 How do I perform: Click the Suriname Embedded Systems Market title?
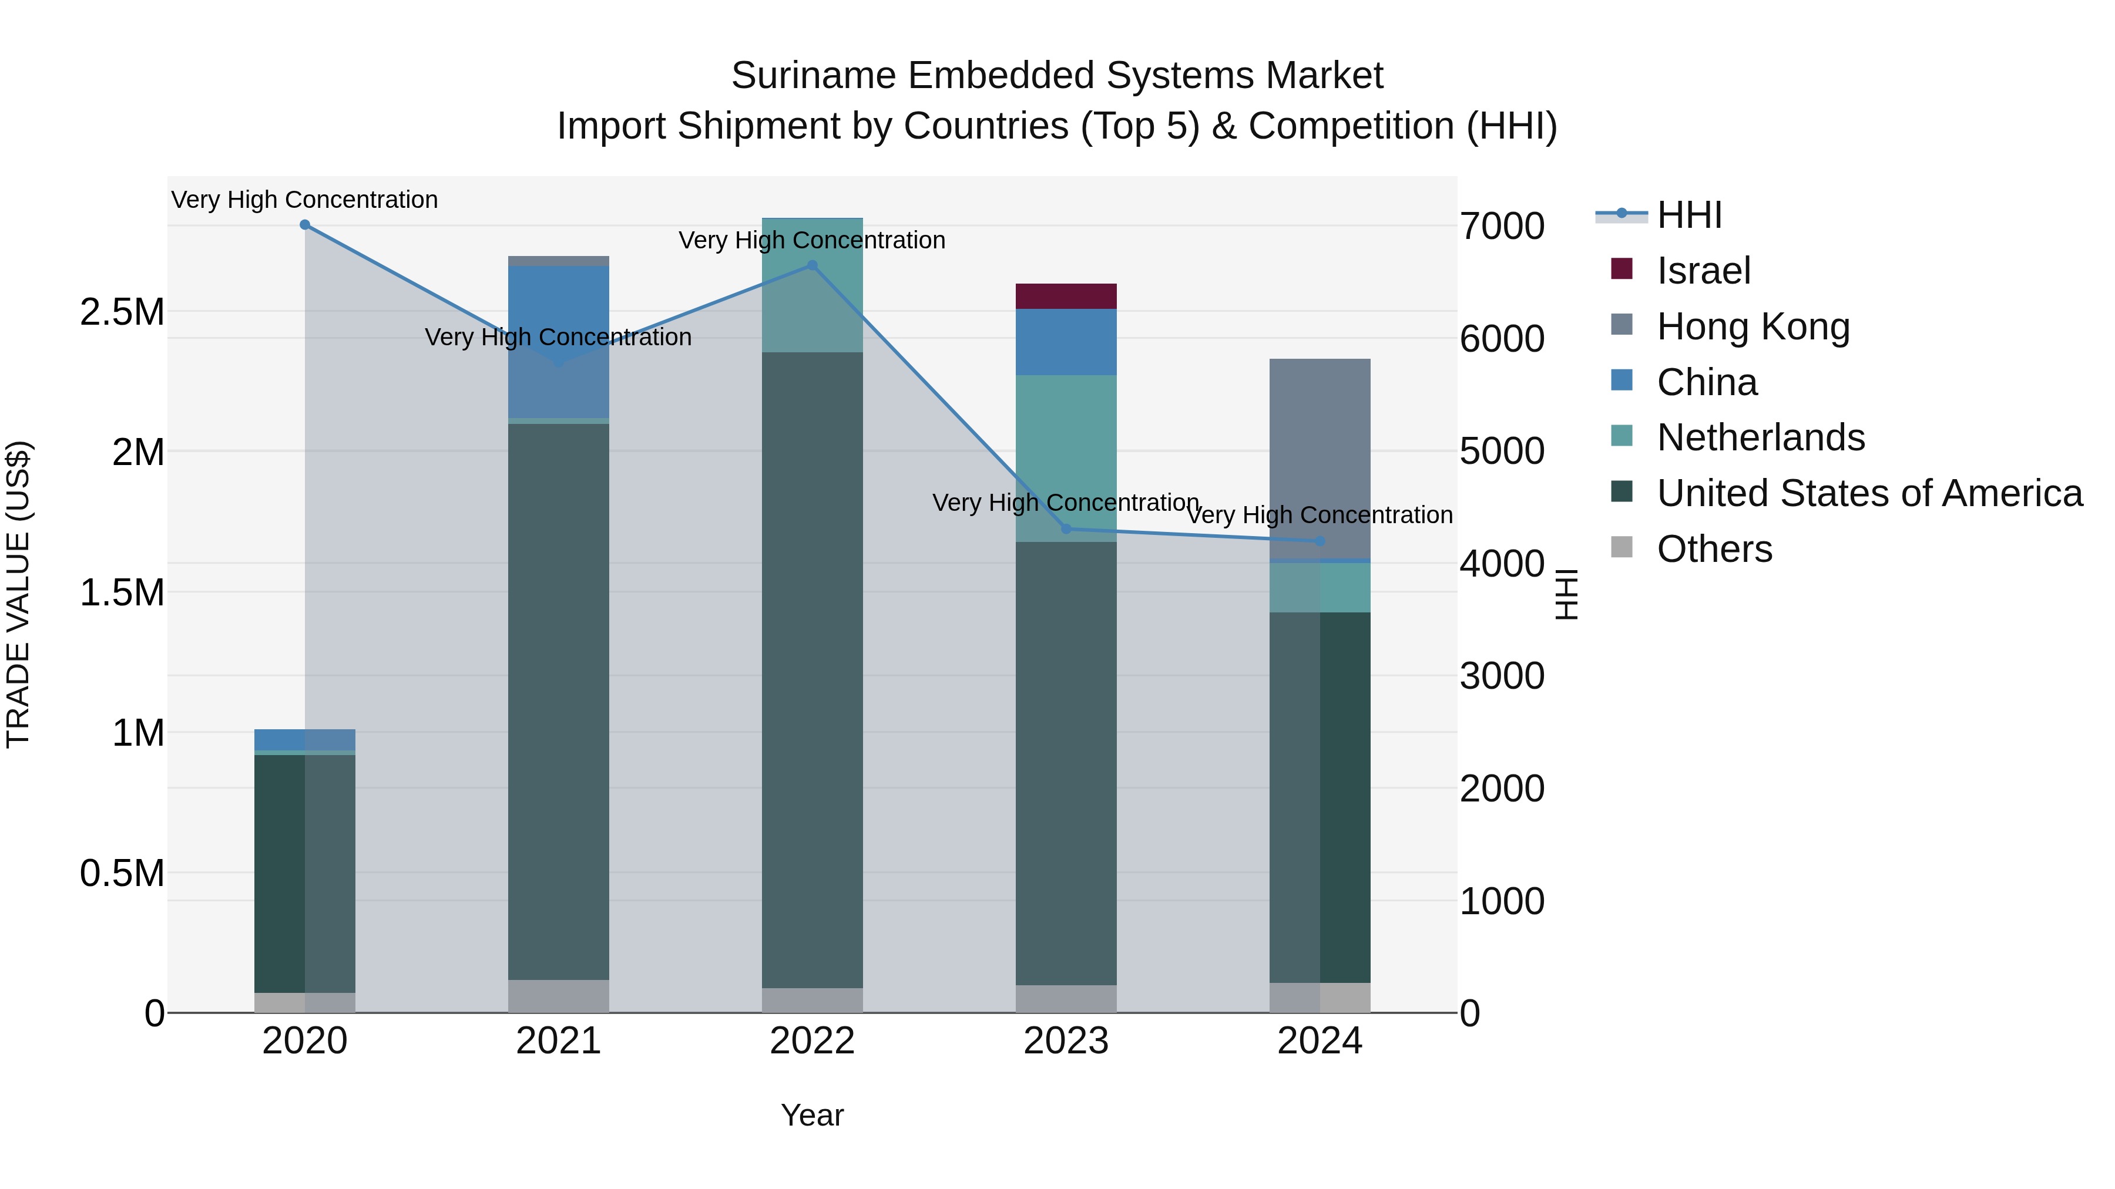[x=1057, y=76]
